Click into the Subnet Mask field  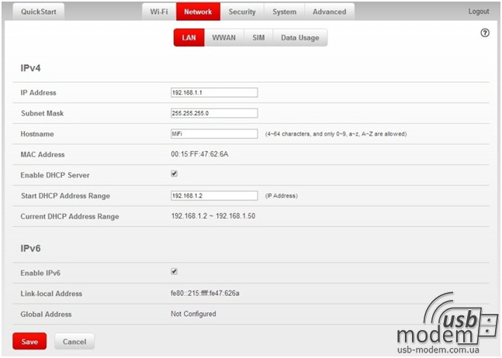[x=214, y=113]
